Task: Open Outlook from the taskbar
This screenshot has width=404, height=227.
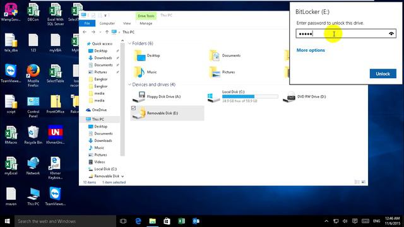Action: [x=196, y=221]
